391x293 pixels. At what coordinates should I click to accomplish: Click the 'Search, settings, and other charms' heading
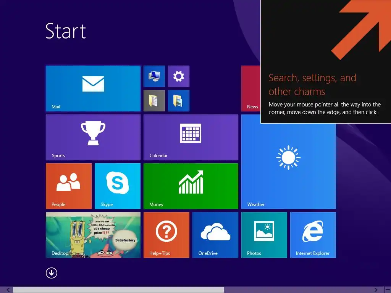(x=312, y=85)
